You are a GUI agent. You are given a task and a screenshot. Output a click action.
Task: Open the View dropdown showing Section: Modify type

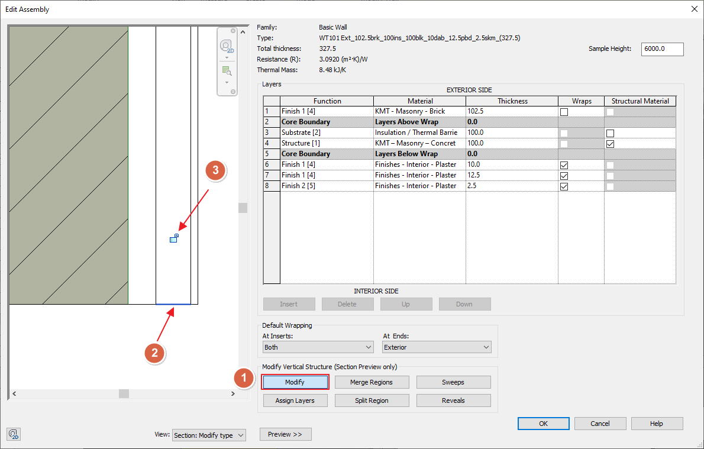click(x=209, y=435)
